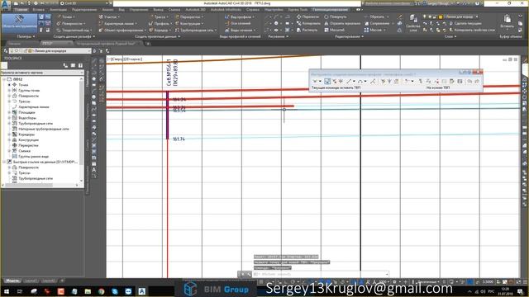Open the Поверхности dropdown in ribbon

point(71,23)
